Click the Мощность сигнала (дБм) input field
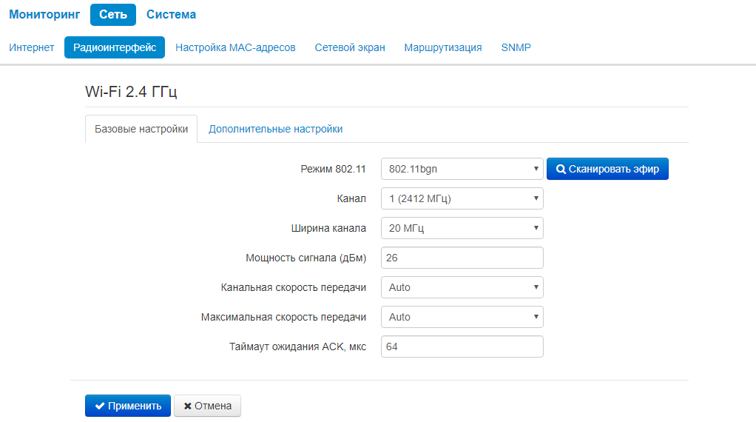756x422 pixels. [462, 258]
